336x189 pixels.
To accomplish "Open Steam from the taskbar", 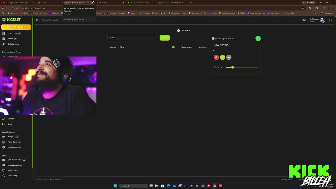I will tap(191, 186).
